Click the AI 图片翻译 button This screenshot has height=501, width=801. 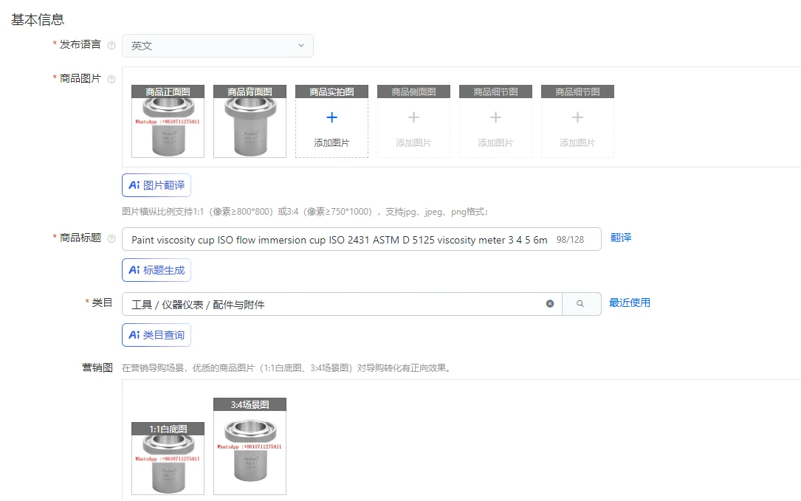tap(157, 185)
